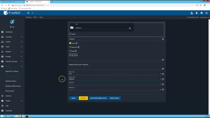Expand the Network sidebar menu

(x=12, y=52)
